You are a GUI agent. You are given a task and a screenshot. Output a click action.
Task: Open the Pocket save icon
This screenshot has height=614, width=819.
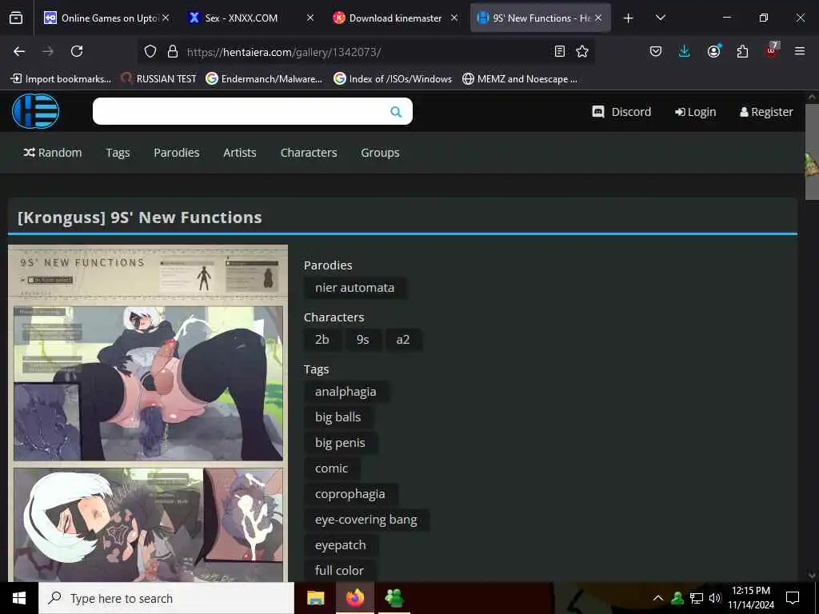(x=656, y=51)
